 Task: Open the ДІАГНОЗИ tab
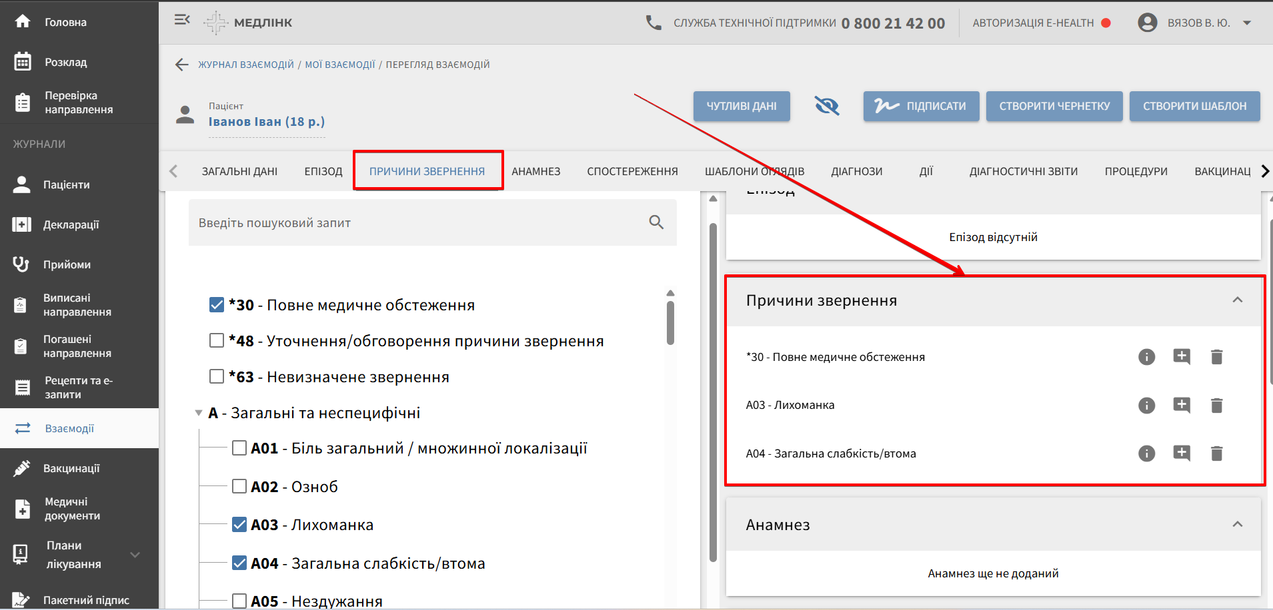(856, 171)
